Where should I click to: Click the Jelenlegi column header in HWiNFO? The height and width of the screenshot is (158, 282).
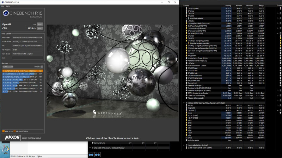pos(228,6)
